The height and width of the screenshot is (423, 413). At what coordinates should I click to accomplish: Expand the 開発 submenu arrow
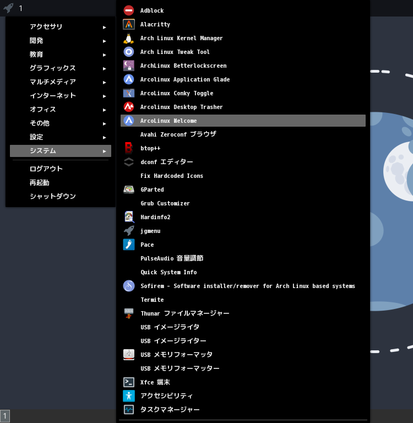(x=105, y=41)
